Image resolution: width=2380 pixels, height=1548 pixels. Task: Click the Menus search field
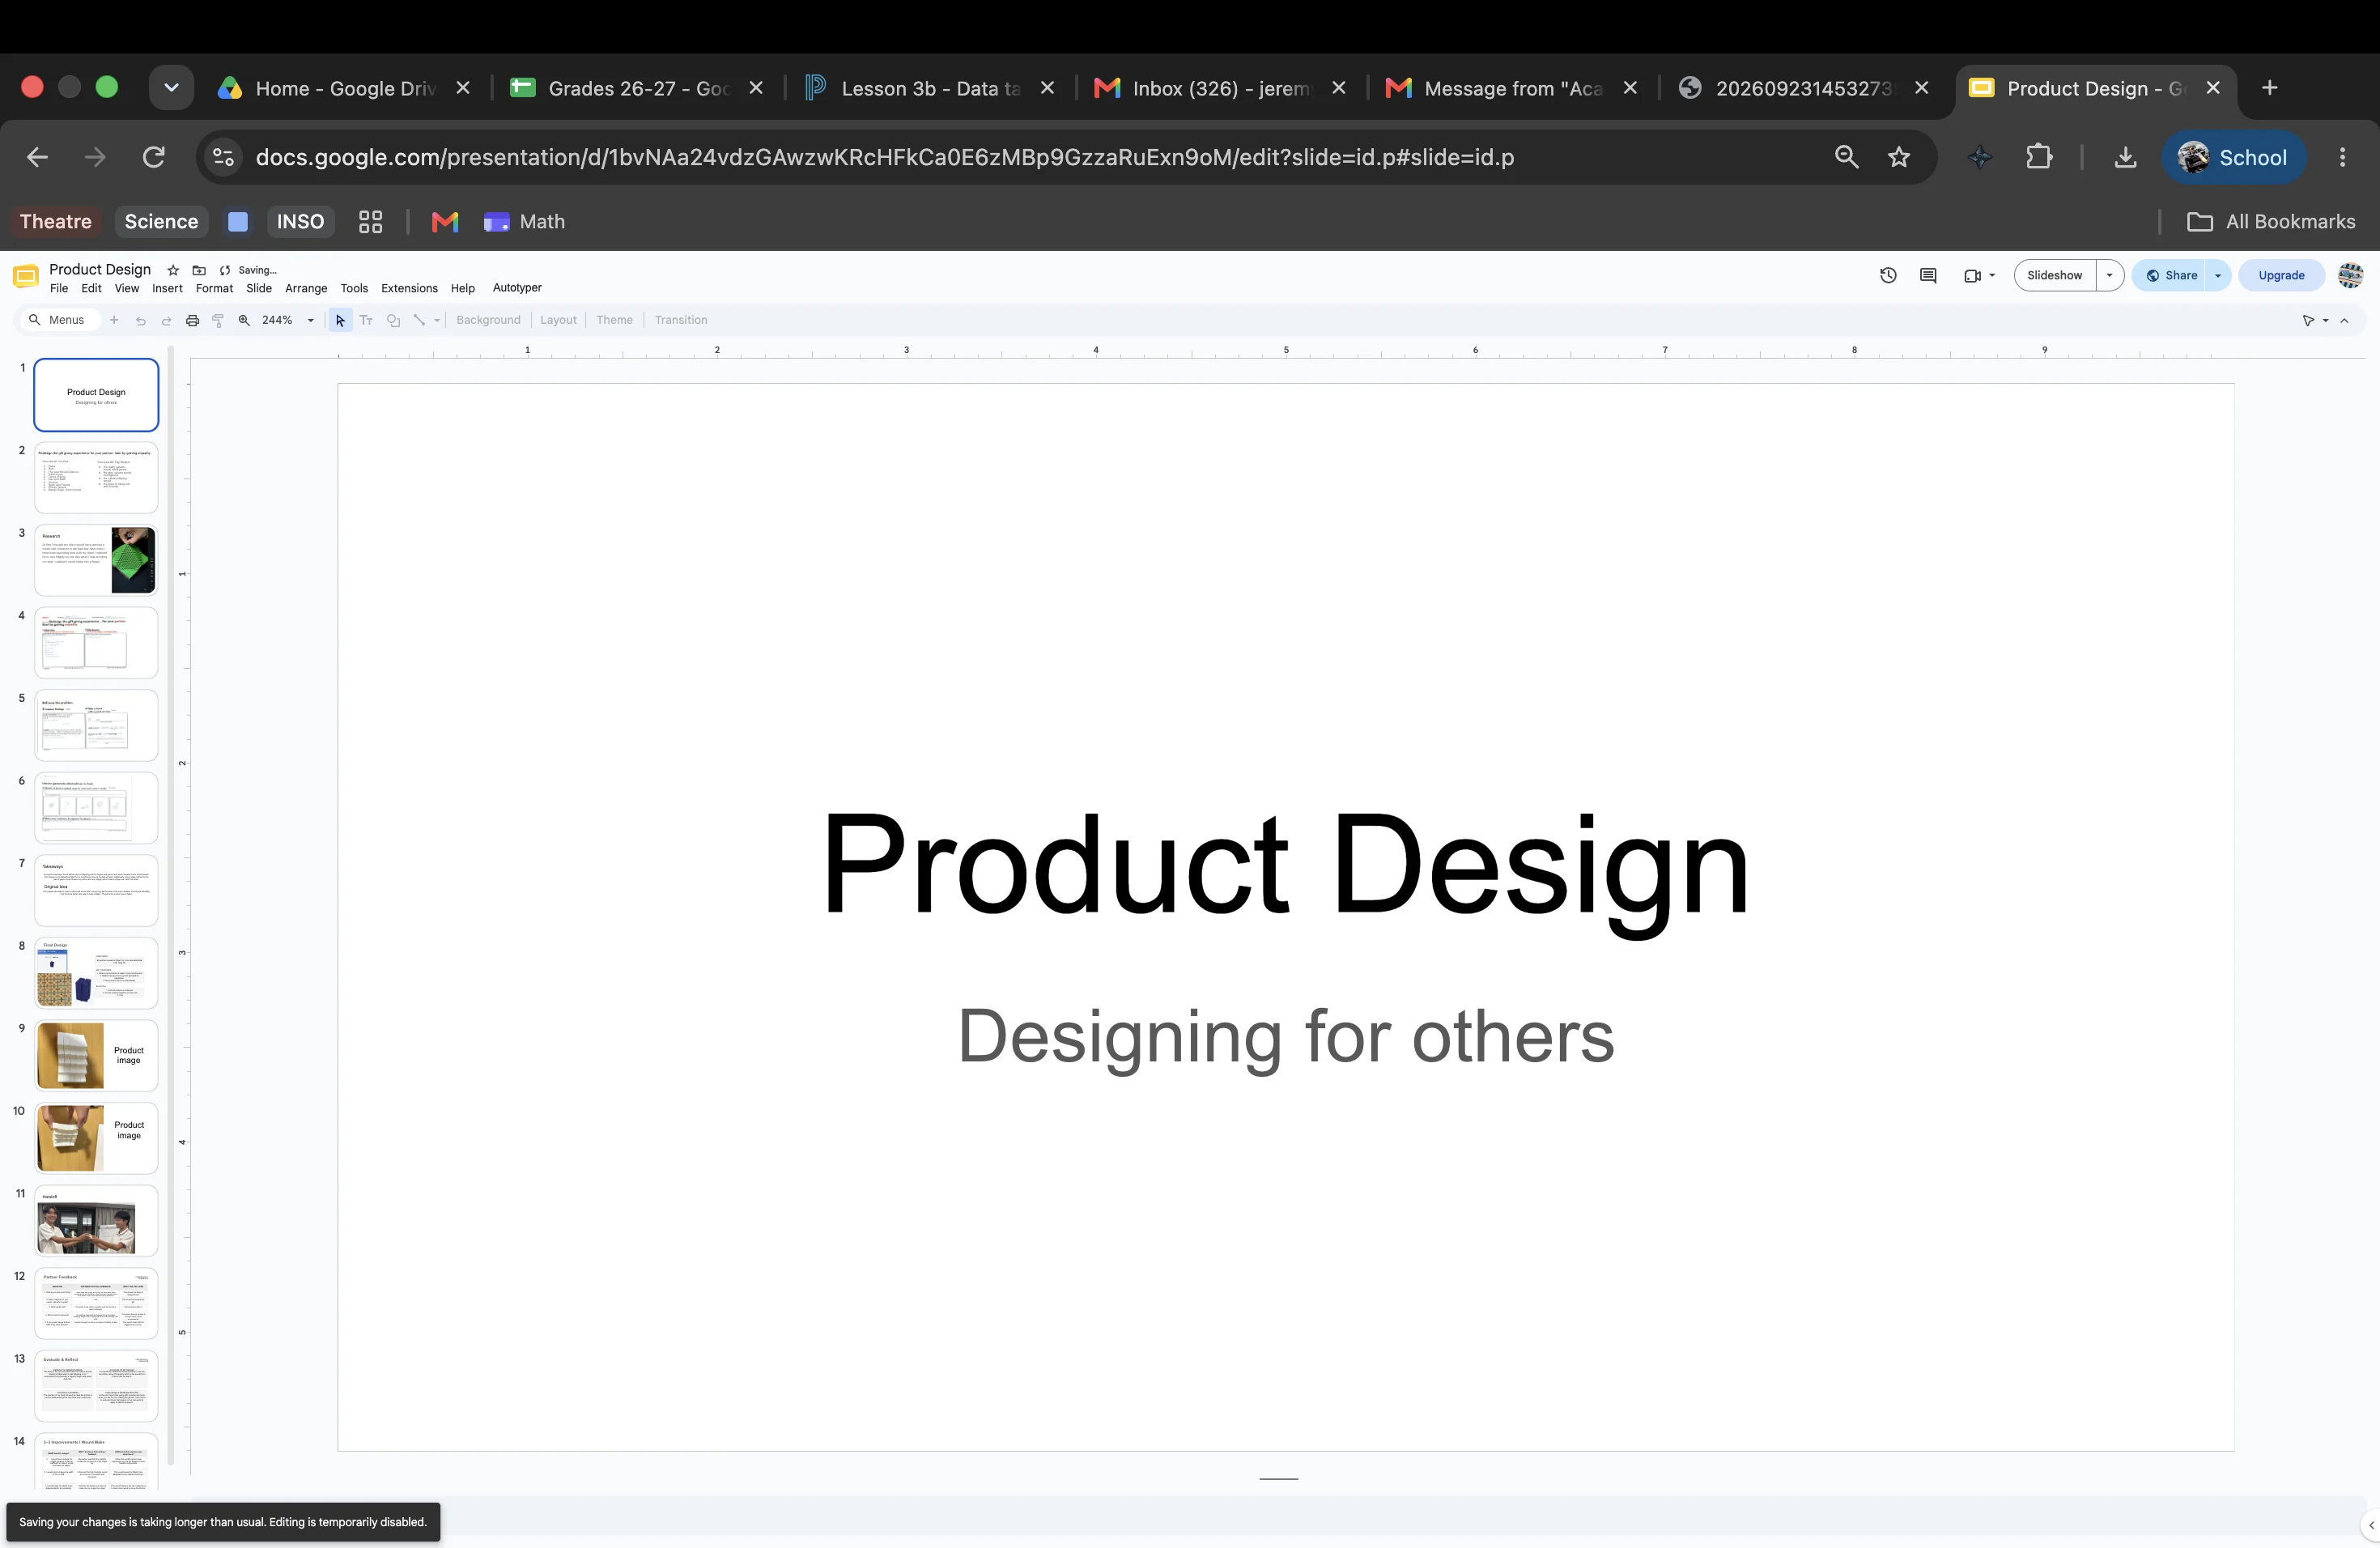click(x=58, y=320)
